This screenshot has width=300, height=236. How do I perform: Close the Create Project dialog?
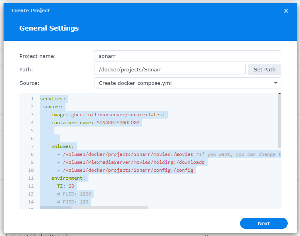[x=286, y=11]
